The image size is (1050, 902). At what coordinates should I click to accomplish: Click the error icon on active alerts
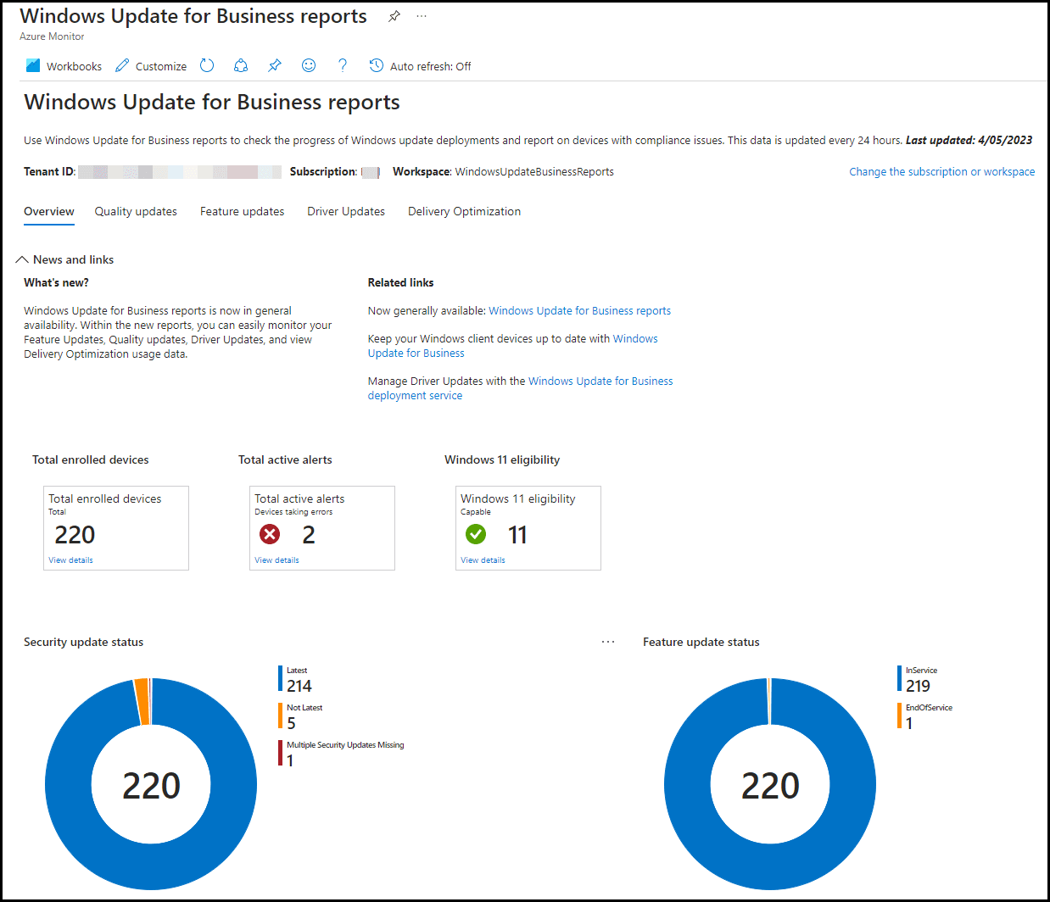(269, 534)
